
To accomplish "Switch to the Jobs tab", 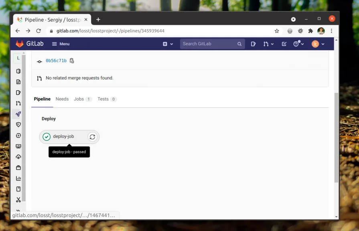I will coord(79,99).
